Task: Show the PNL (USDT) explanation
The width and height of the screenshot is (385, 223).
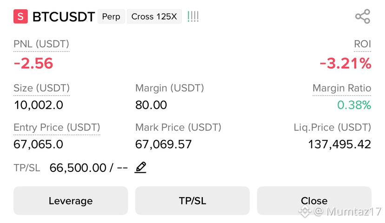Action: 41,44
